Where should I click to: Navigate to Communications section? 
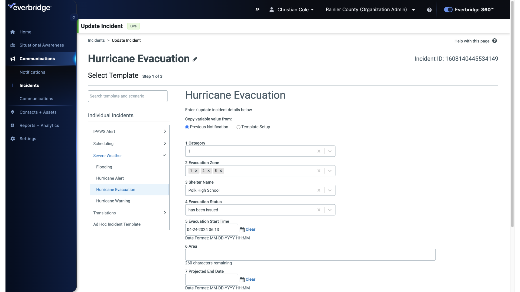click(37, 58)
